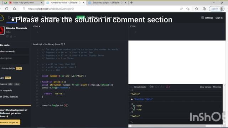Expand the Async requests section
Viewport: 228px width, 128px height.
6,90
